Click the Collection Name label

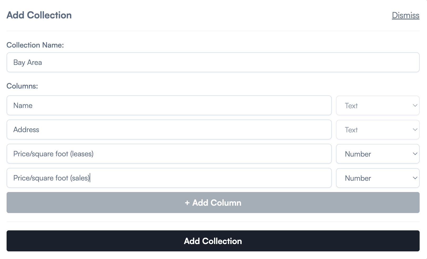click(35, 45)
